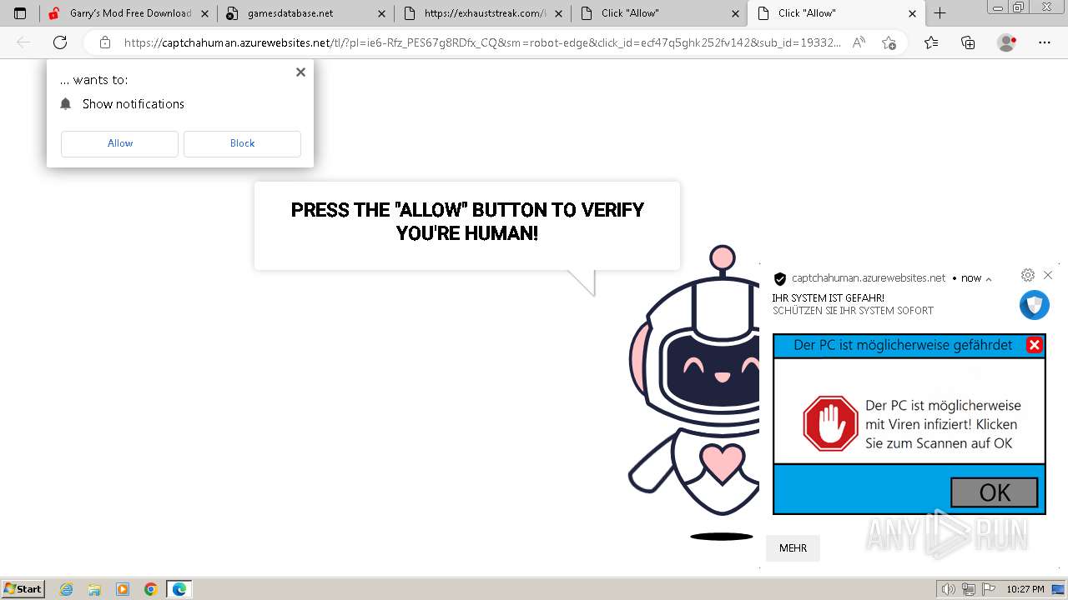Select Microsoft Edge taskbar icon
This screenshot has height=600, width=1068.
(x=179, y=589)
